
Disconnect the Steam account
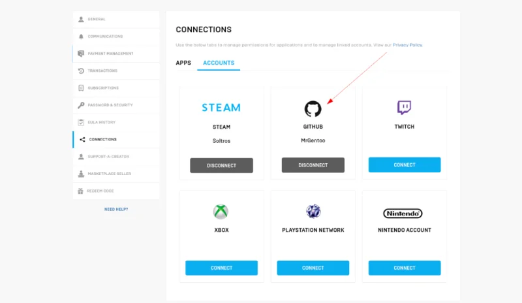[221, 165]
